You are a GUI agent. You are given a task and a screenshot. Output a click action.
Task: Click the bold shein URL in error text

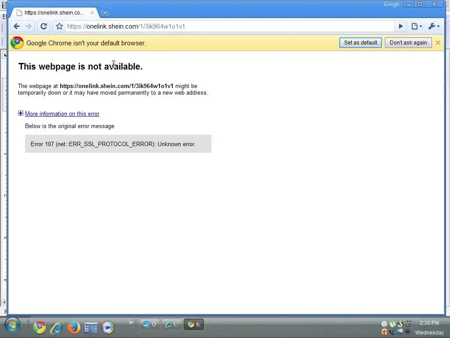(x=116, y=86)
